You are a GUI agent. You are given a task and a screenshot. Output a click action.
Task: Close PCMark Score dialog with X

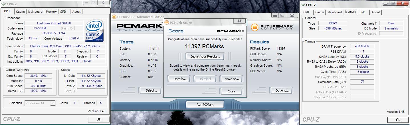click(x=239, y=21)
